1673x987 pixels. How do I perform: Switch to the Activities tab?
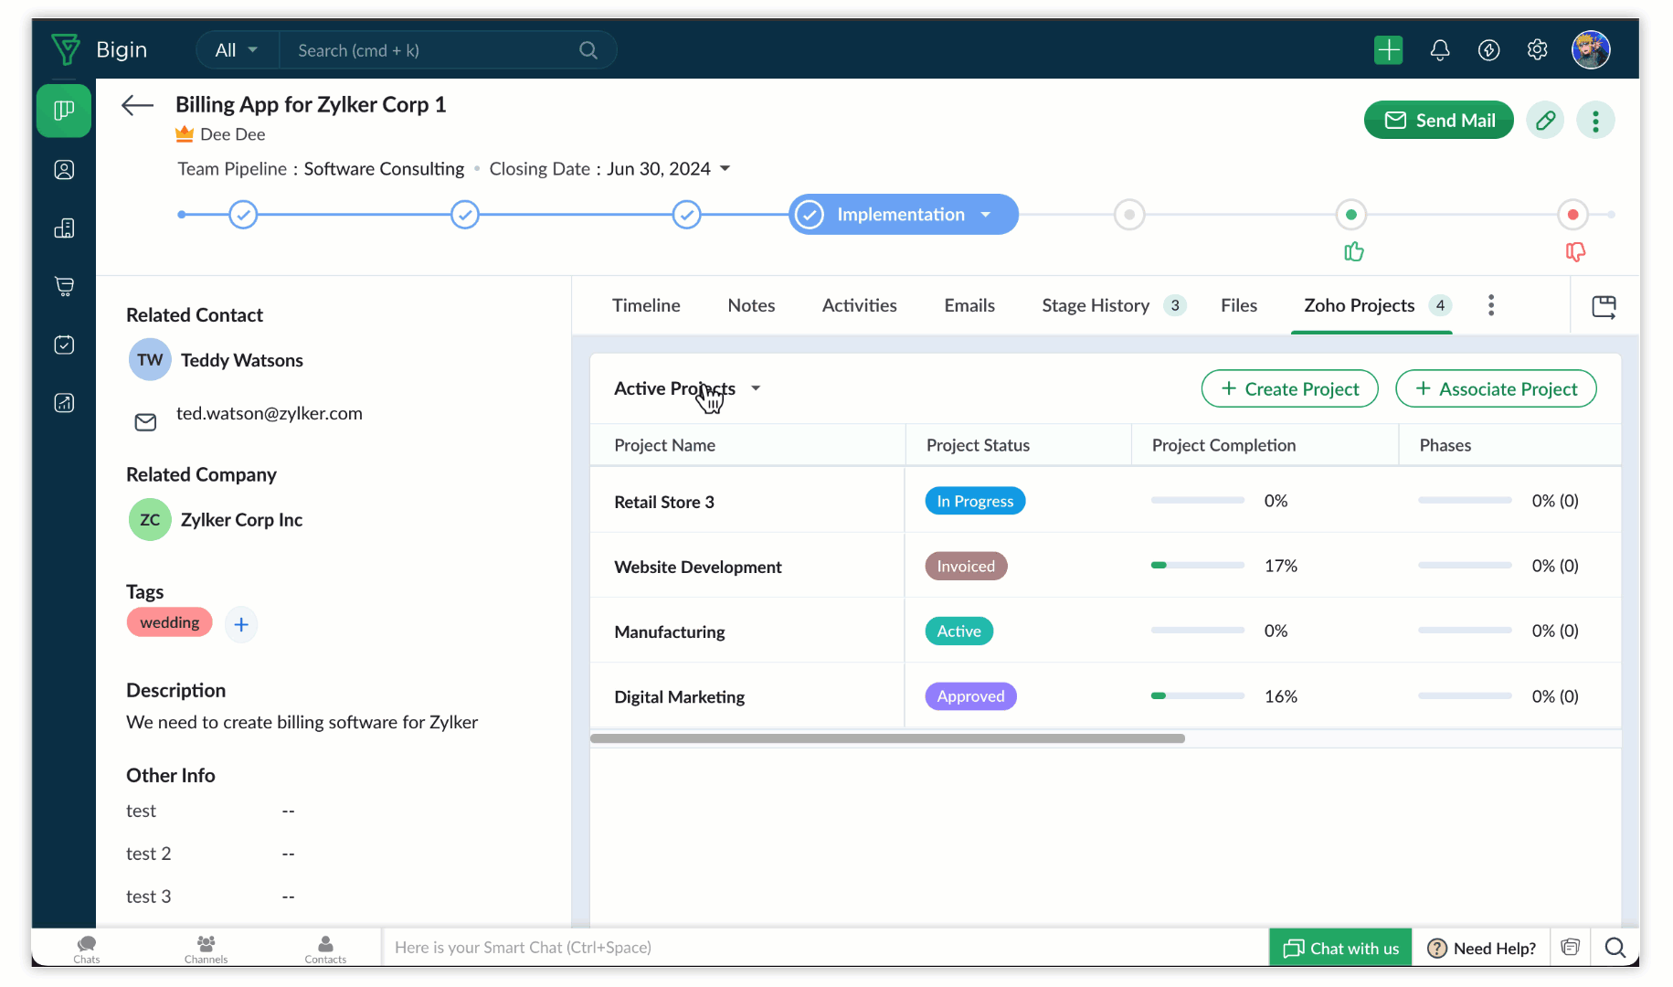coord(859,305)
